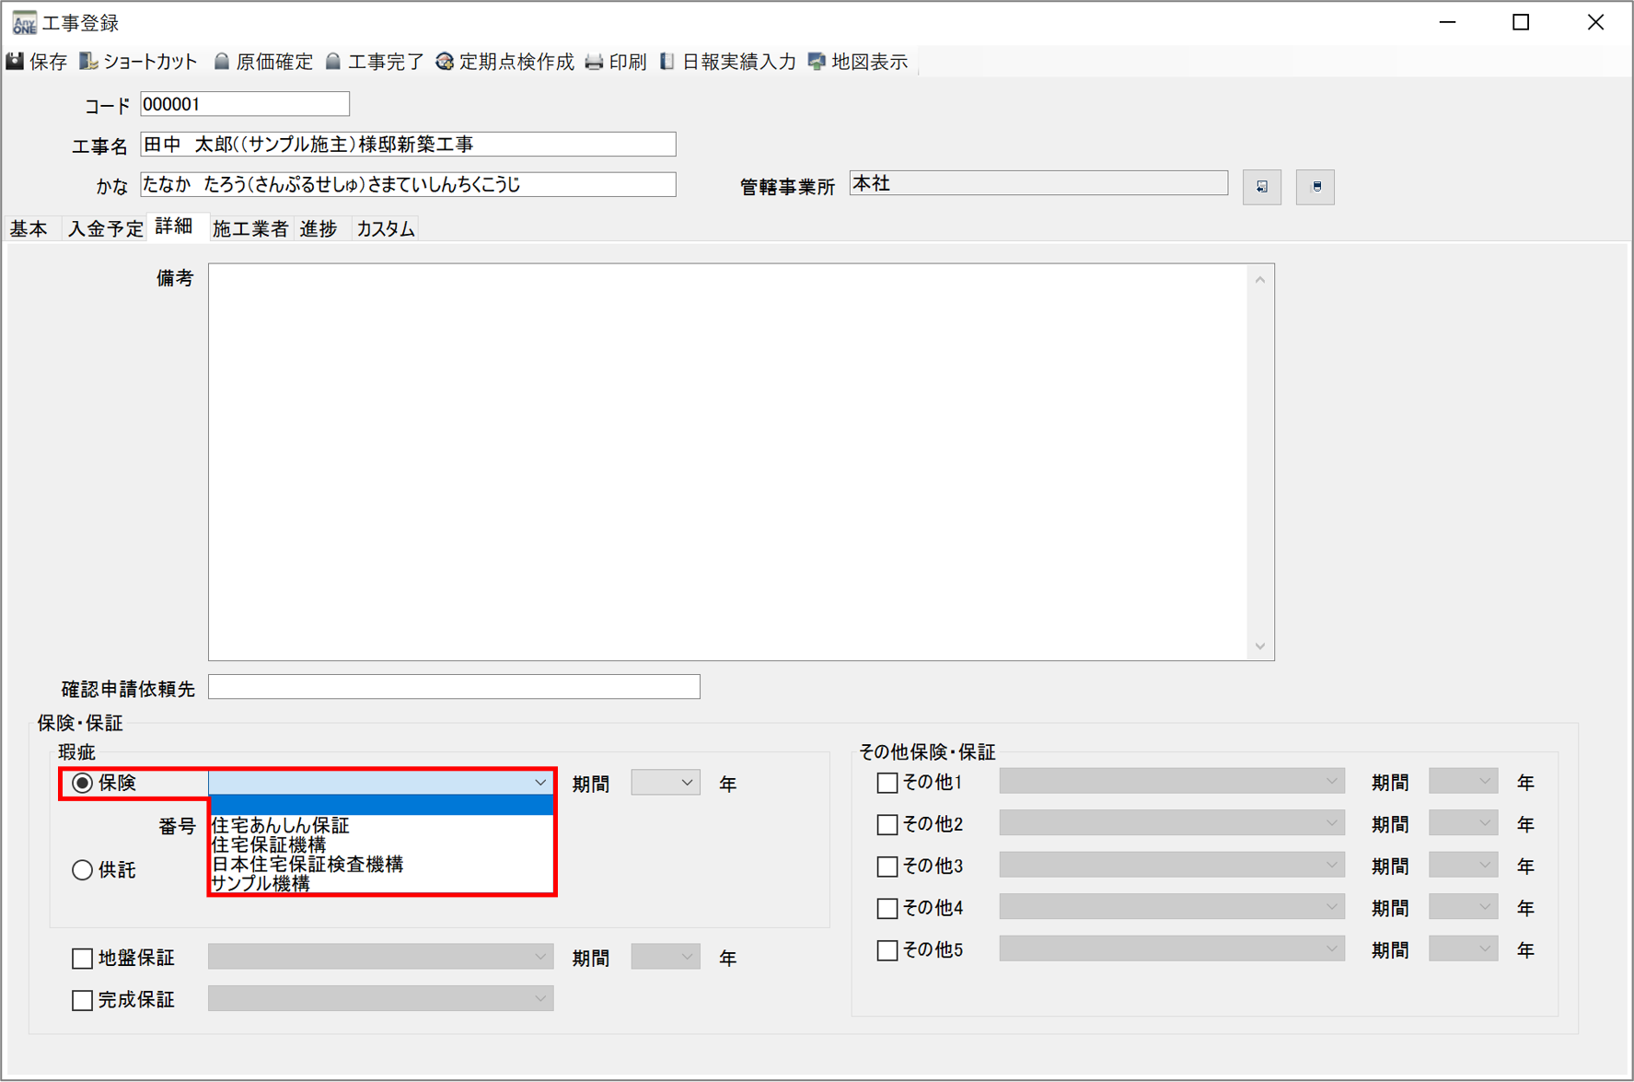This screenshot has width=1634, height=1082.
Task: Click the 原価確定 lock icon
Action: pos(222,62)
